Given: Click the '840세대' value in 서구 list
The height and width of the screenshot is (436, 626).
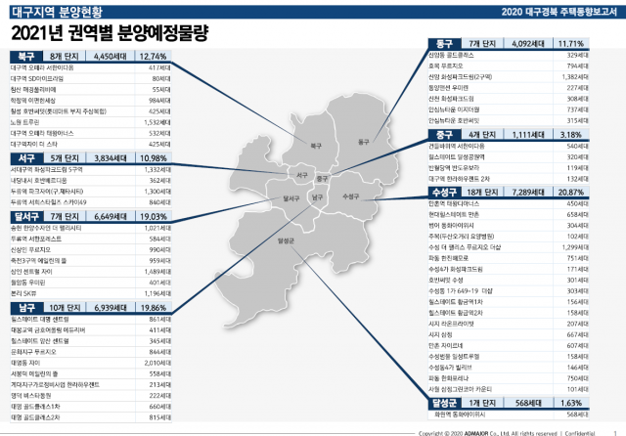Looking at the screenshot, I should click(x=159, y=202).
